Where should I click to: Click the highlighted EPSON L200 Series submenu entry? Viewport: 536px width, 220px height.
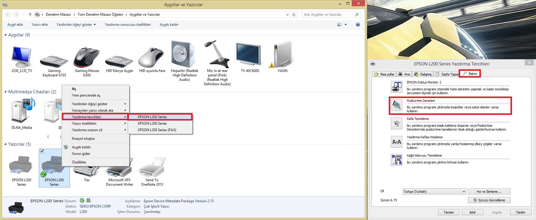coord(160,117)
